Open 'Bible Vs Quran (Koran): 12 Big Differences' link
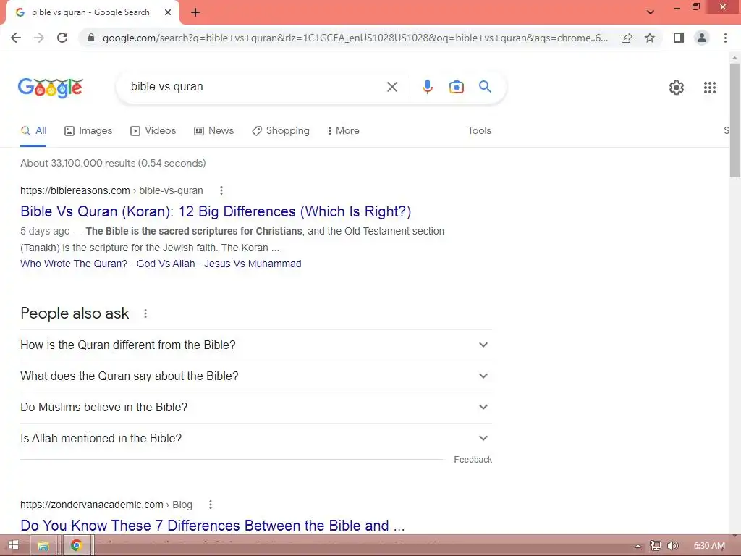The height and width of the screenshot is (556, 741). (x=216, y=211)
